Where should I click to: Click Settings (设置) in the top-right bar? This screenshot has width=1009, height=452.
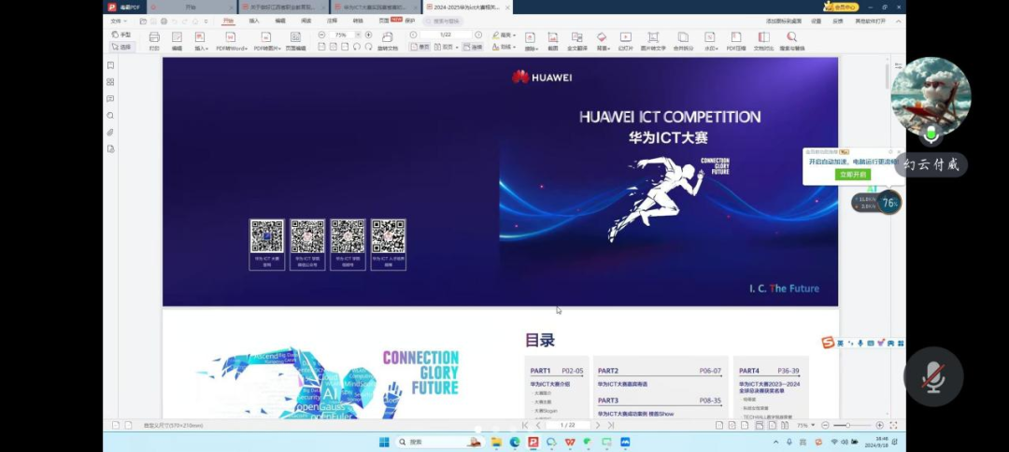(816, 21)
